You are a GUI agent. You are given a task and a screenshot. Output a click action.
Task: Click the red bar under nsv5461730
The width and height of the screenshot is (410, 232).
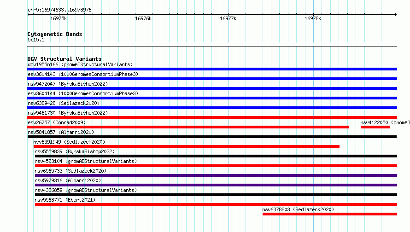pyautogui.click(x=212, y=117)
